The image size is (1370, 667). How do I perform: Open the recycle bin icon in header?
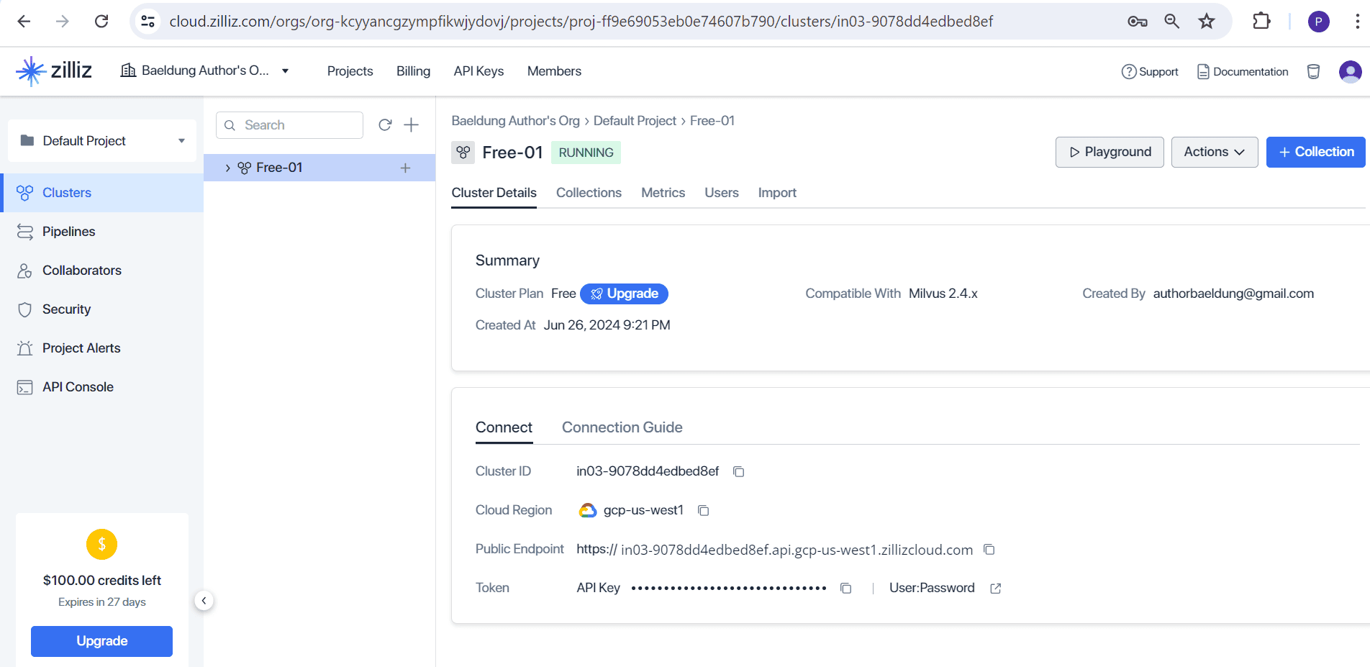pyautogui.click(x=1313, y=71)
